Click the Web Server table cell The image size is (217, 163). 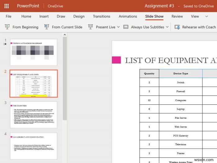click(x=181, y=127)
